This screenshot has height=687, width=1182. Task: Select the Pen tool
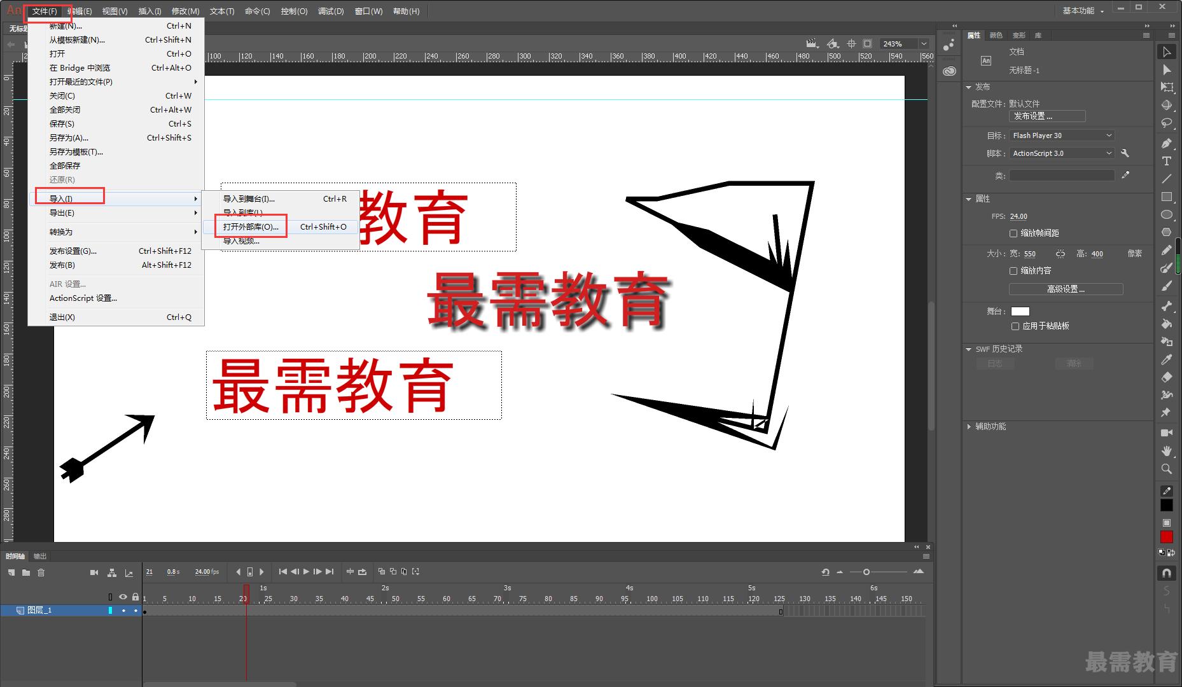click(x=1167, y=143)
